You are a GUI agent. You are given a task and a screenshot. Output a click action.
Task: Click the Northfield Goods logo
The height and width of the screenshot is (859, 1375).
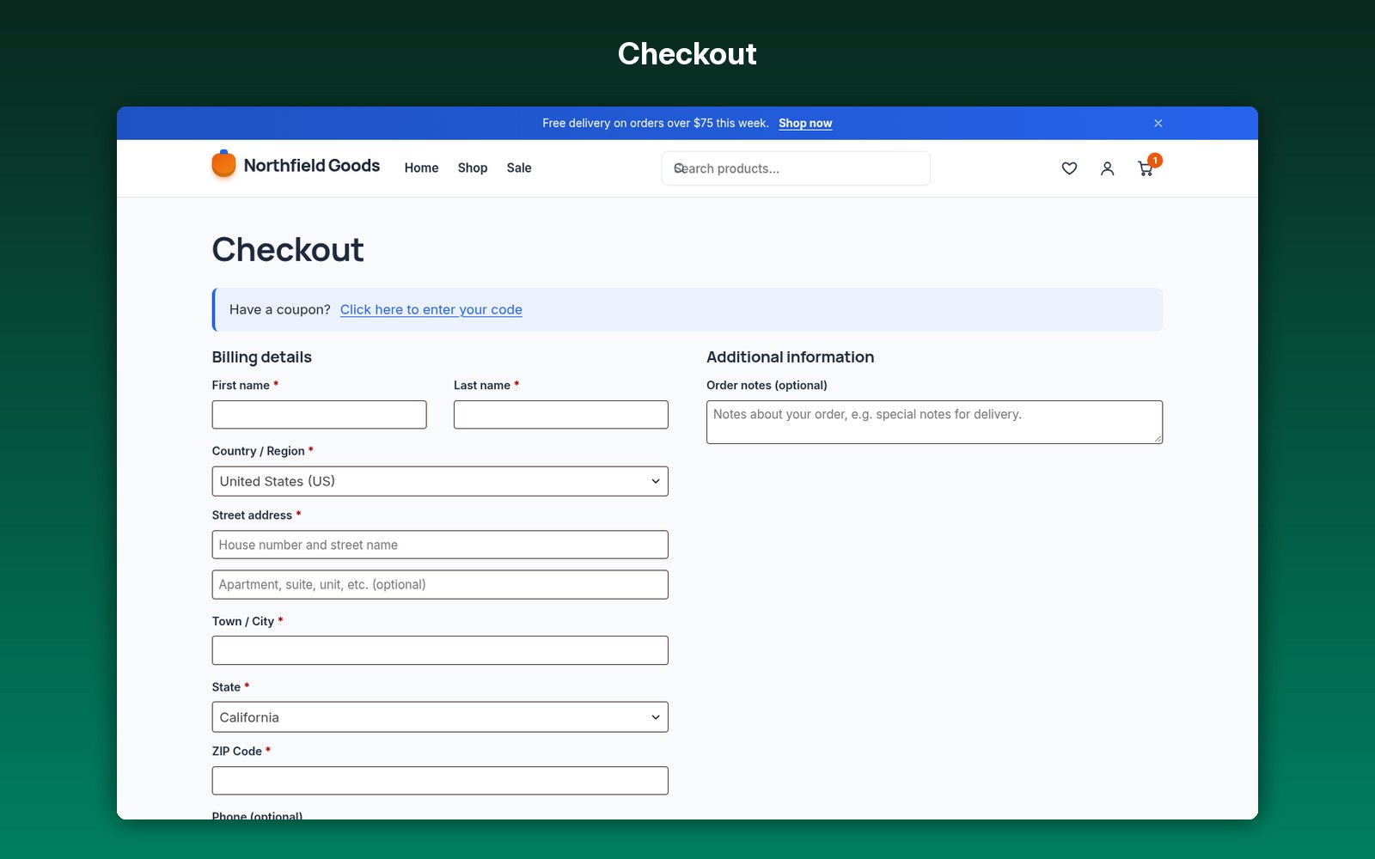click(x=223, y=164)
